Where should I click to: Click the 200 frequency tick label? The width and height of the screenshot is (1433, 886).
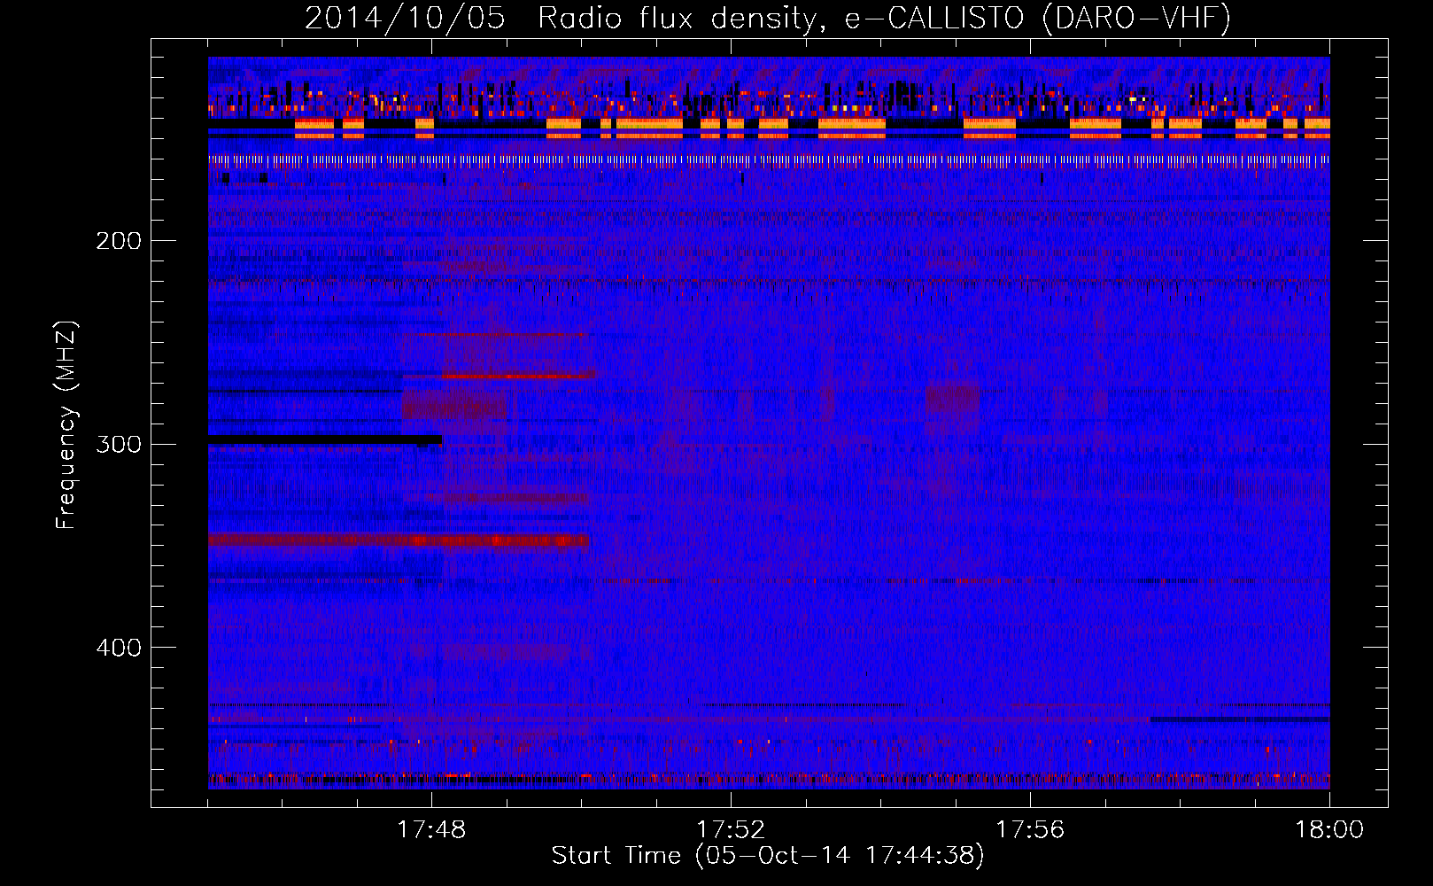[x=119, y=240]
